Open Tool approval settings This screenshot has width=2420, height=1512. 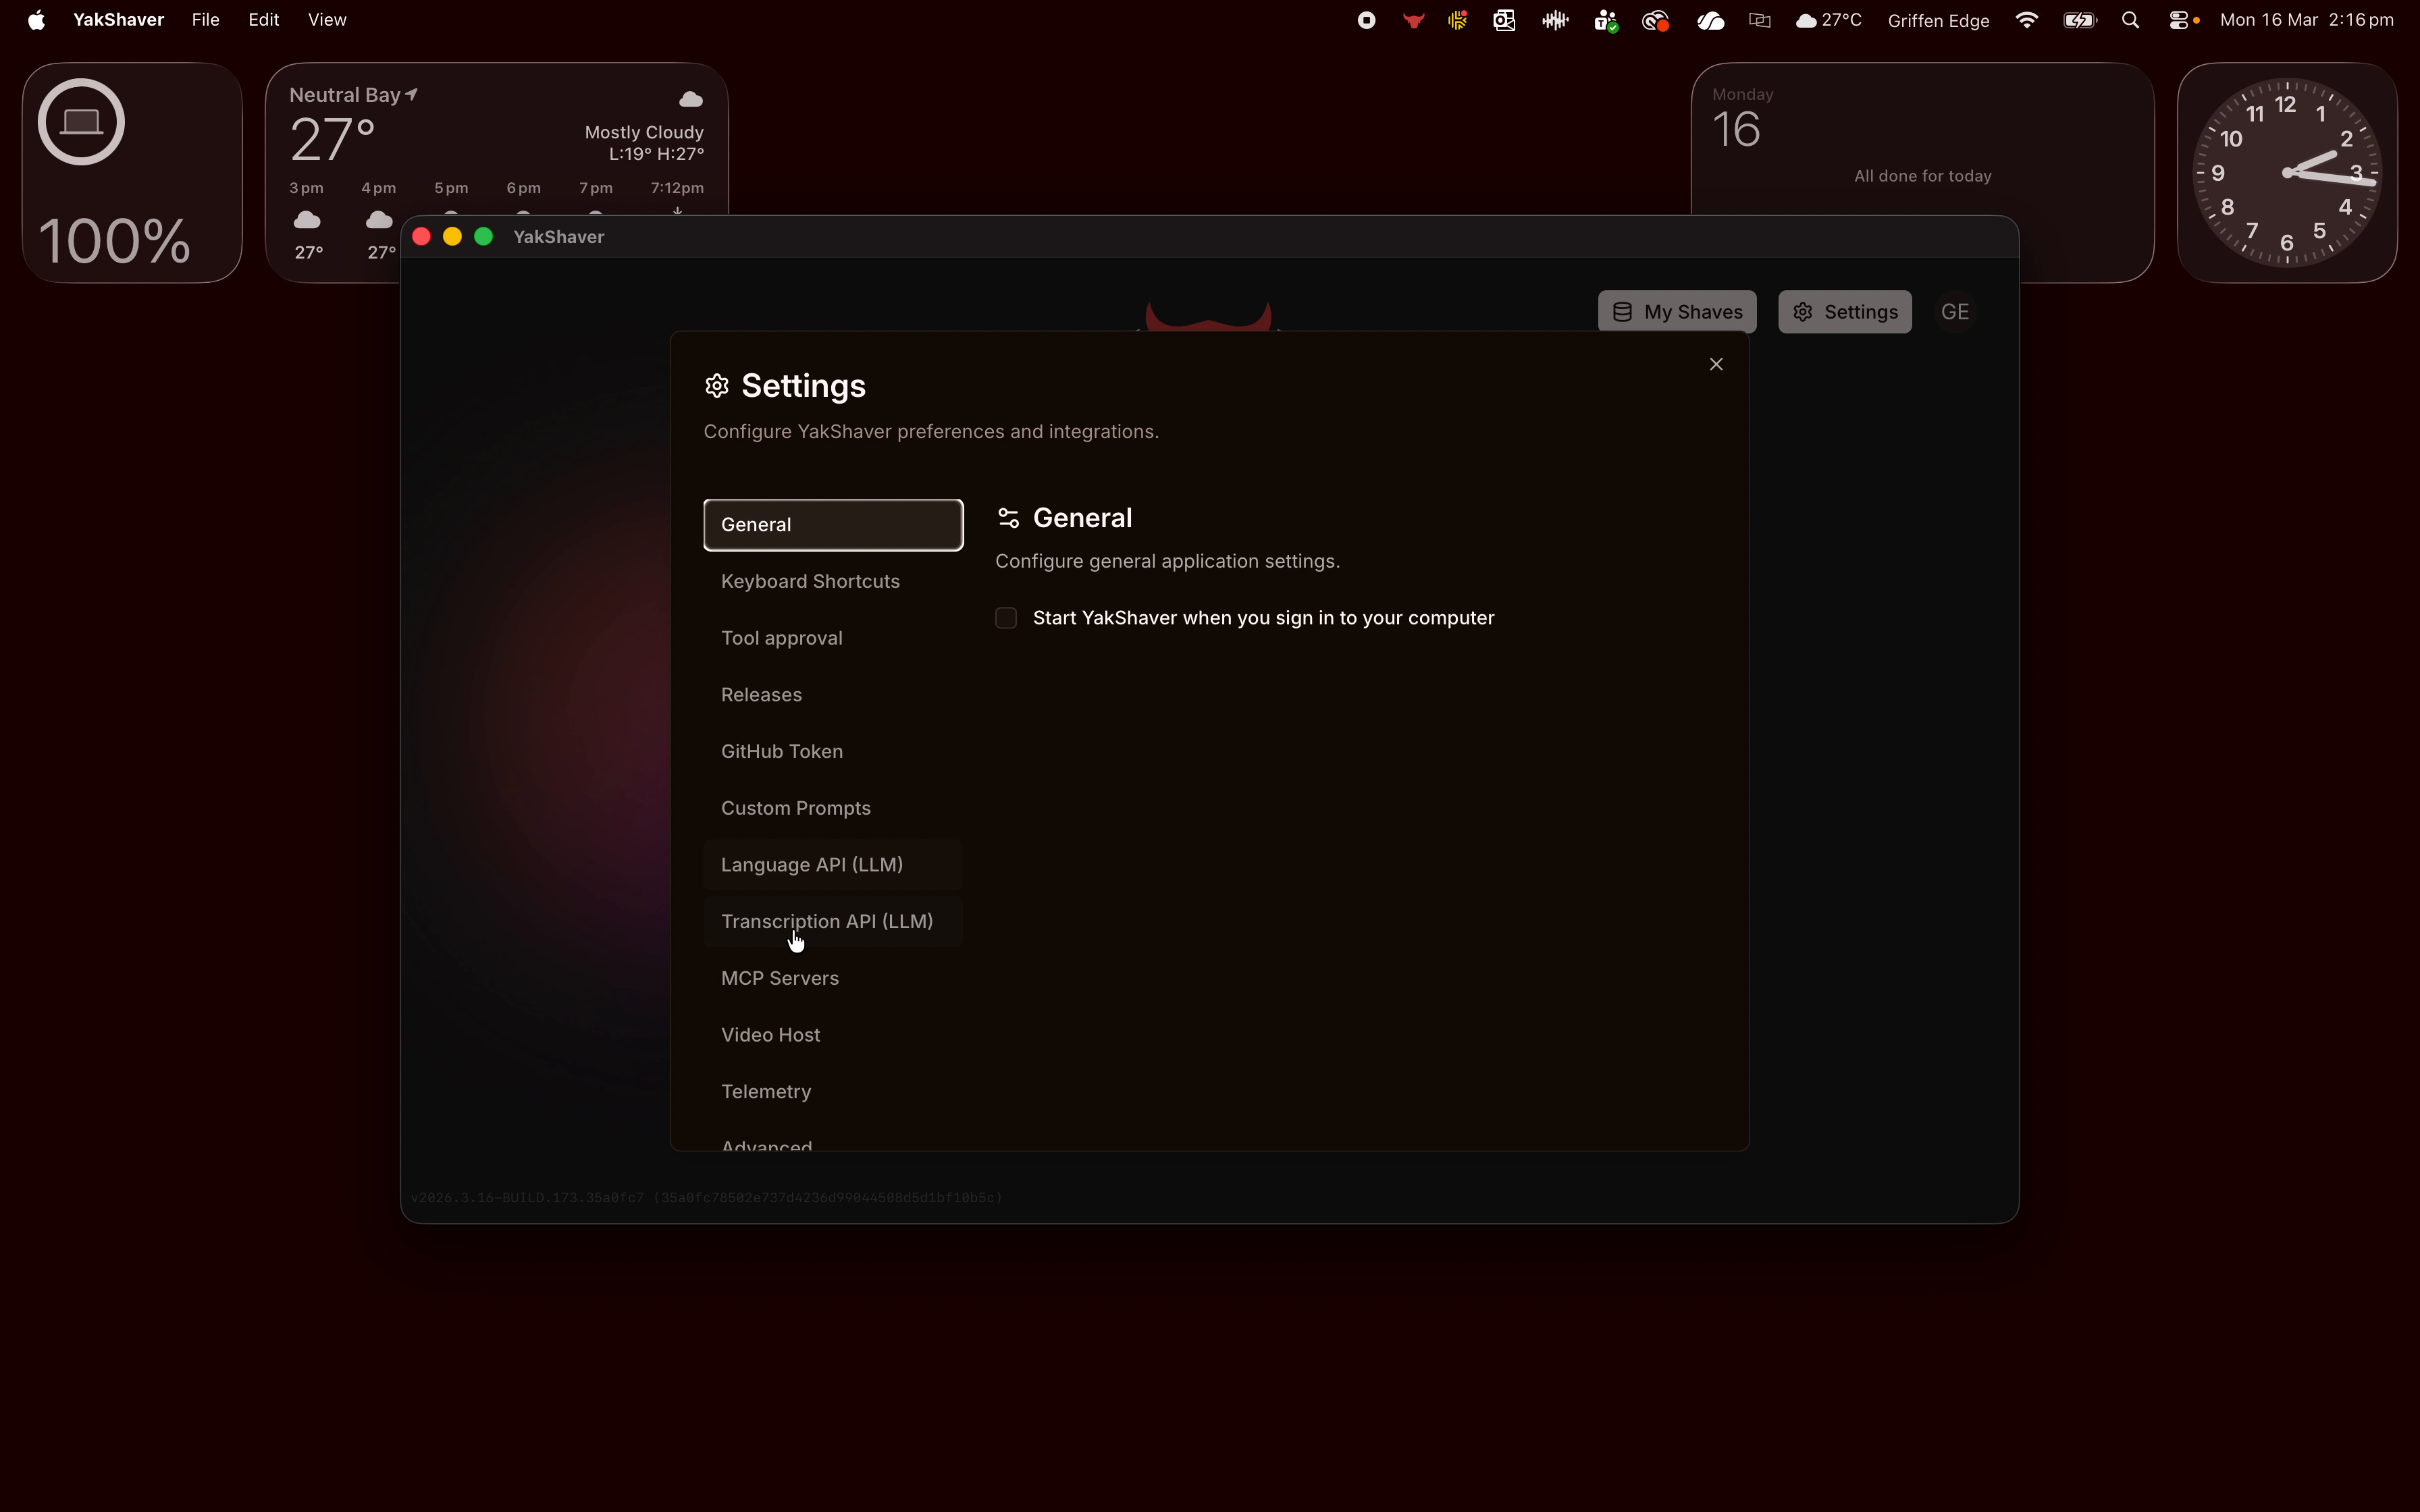click(x=833, y=638)
